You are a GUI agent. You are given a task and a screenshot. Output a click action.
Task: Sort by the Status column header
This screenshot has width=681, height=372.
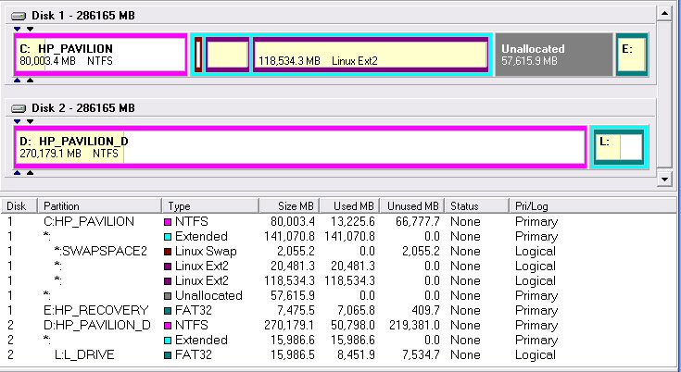coord(477,206)
